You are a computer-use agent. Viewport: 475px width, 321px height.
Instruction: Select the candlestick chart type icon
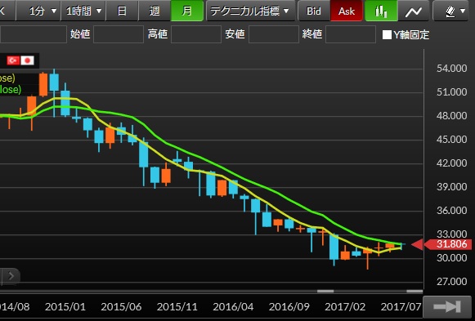[381, 11]
